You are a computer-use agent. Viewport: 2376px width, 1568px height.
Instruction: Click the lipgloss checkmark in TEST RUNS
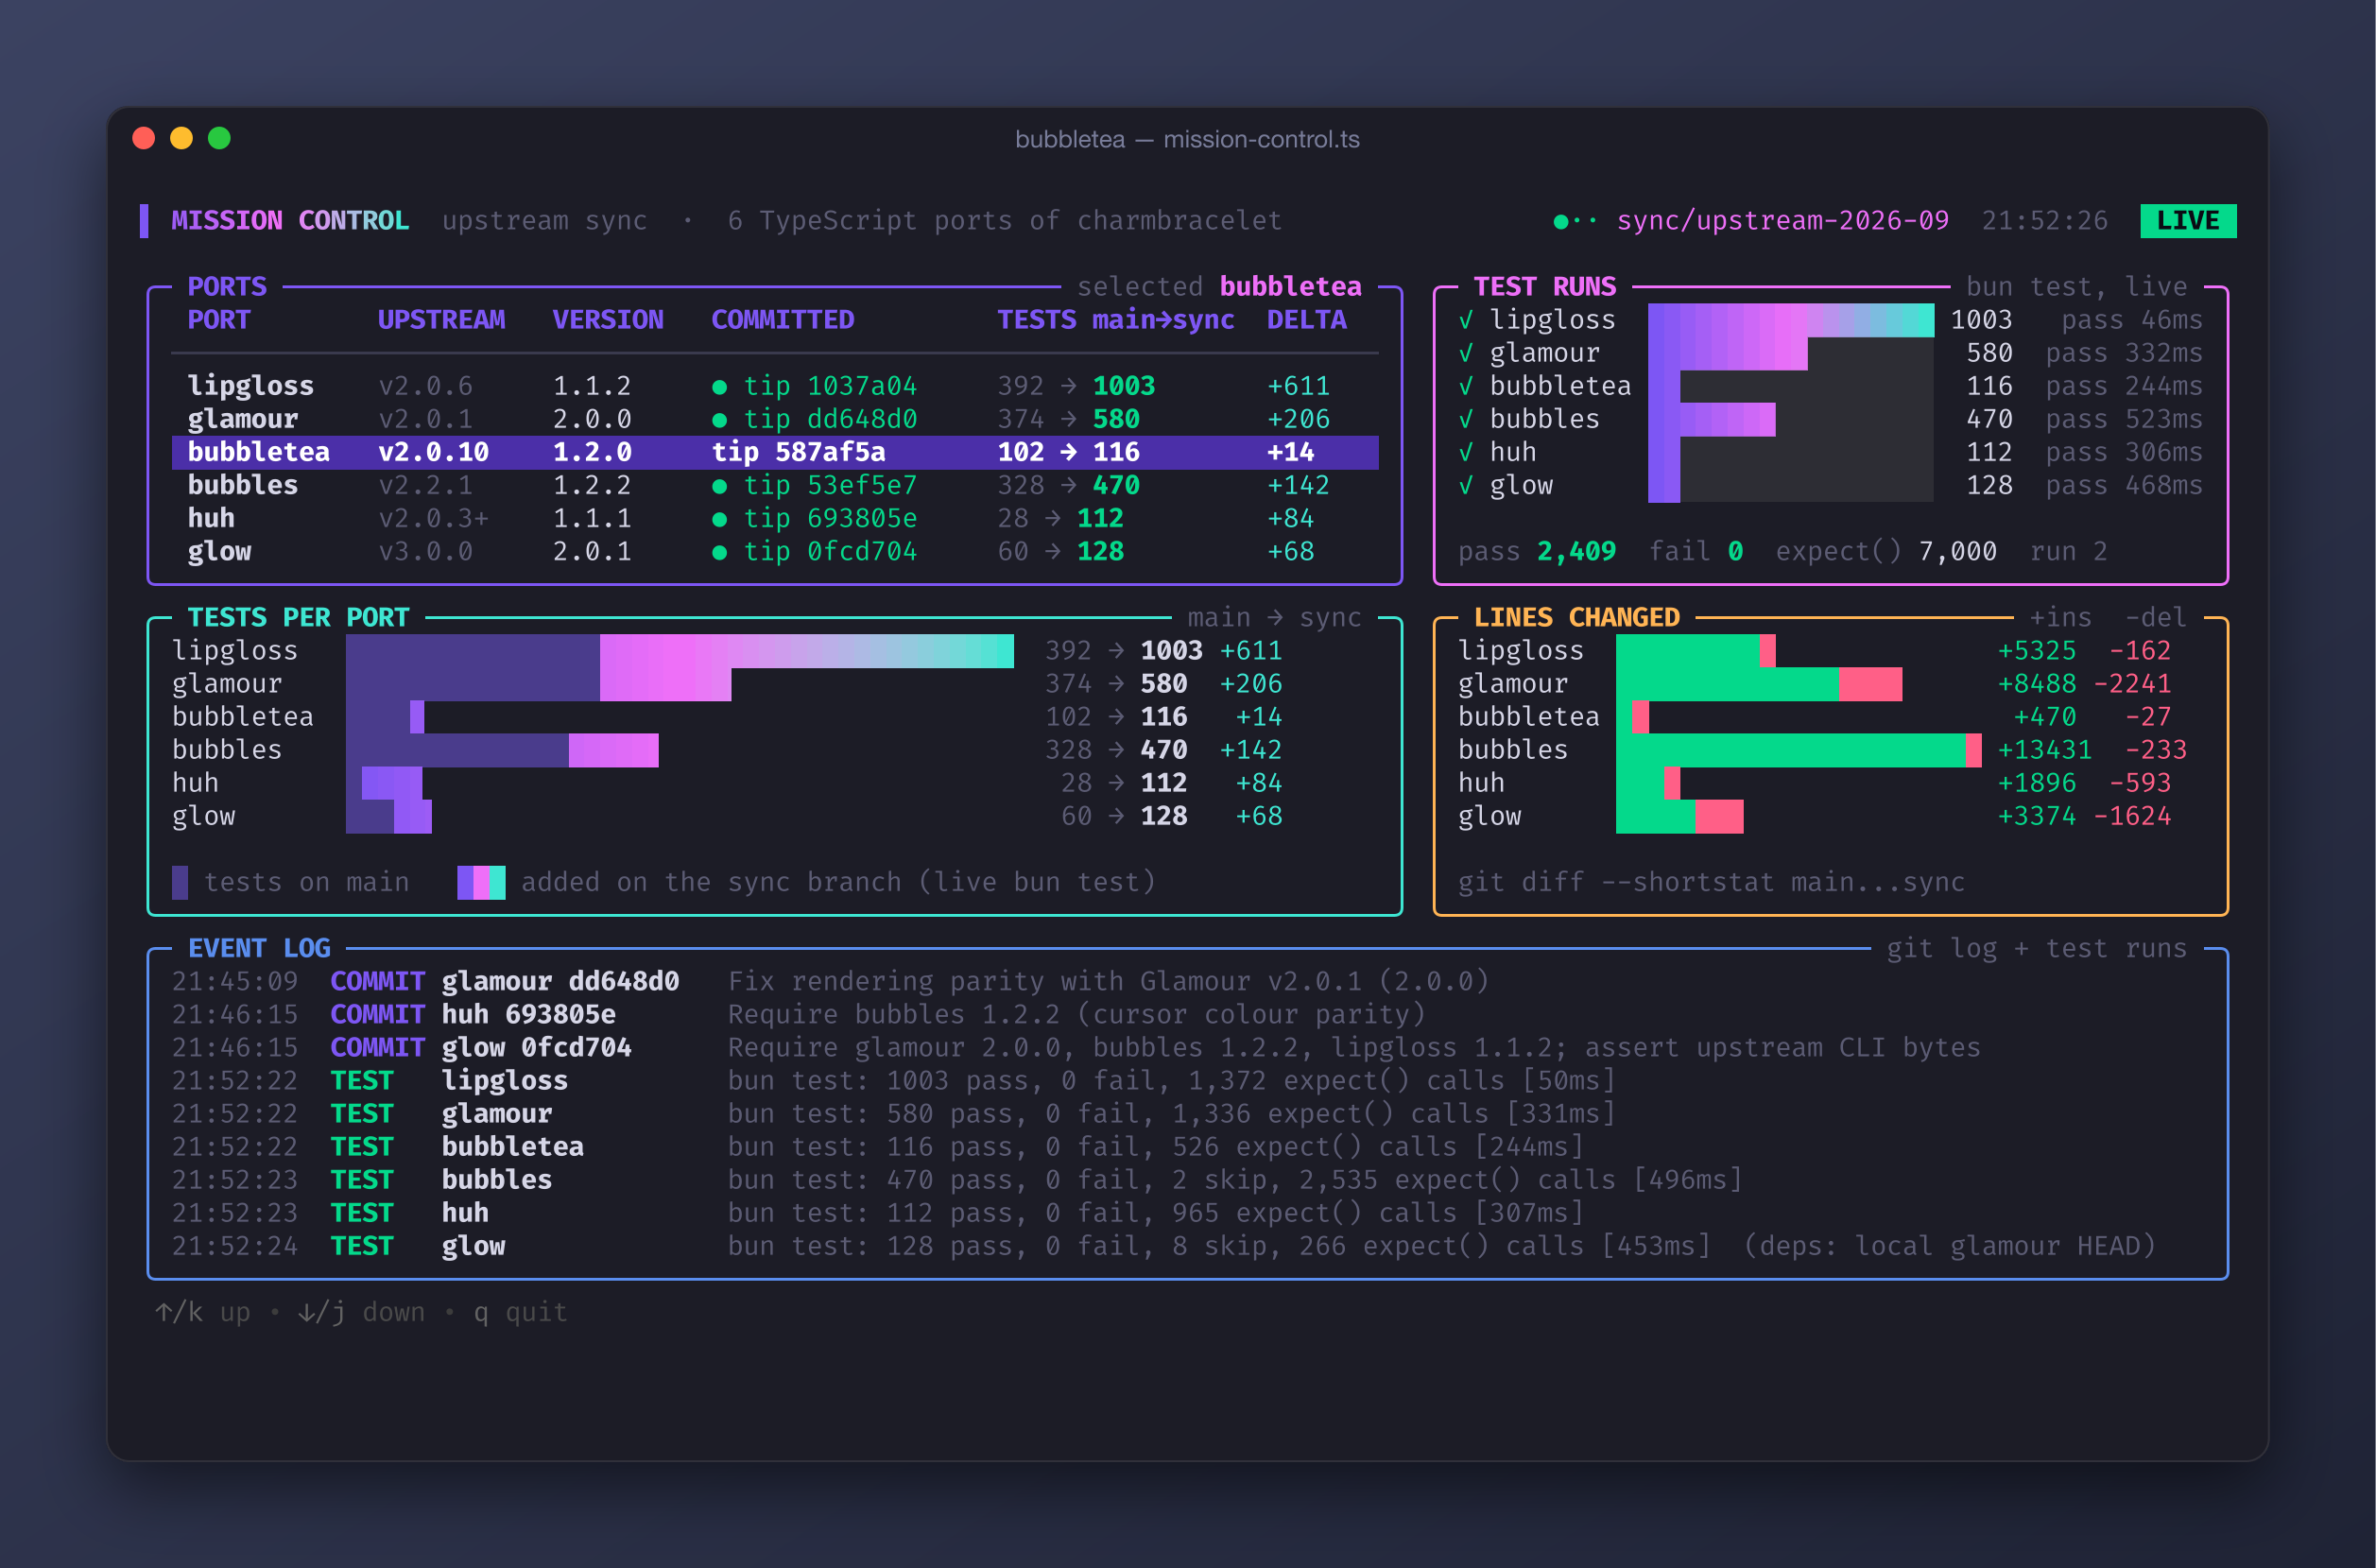point(1466,320)
